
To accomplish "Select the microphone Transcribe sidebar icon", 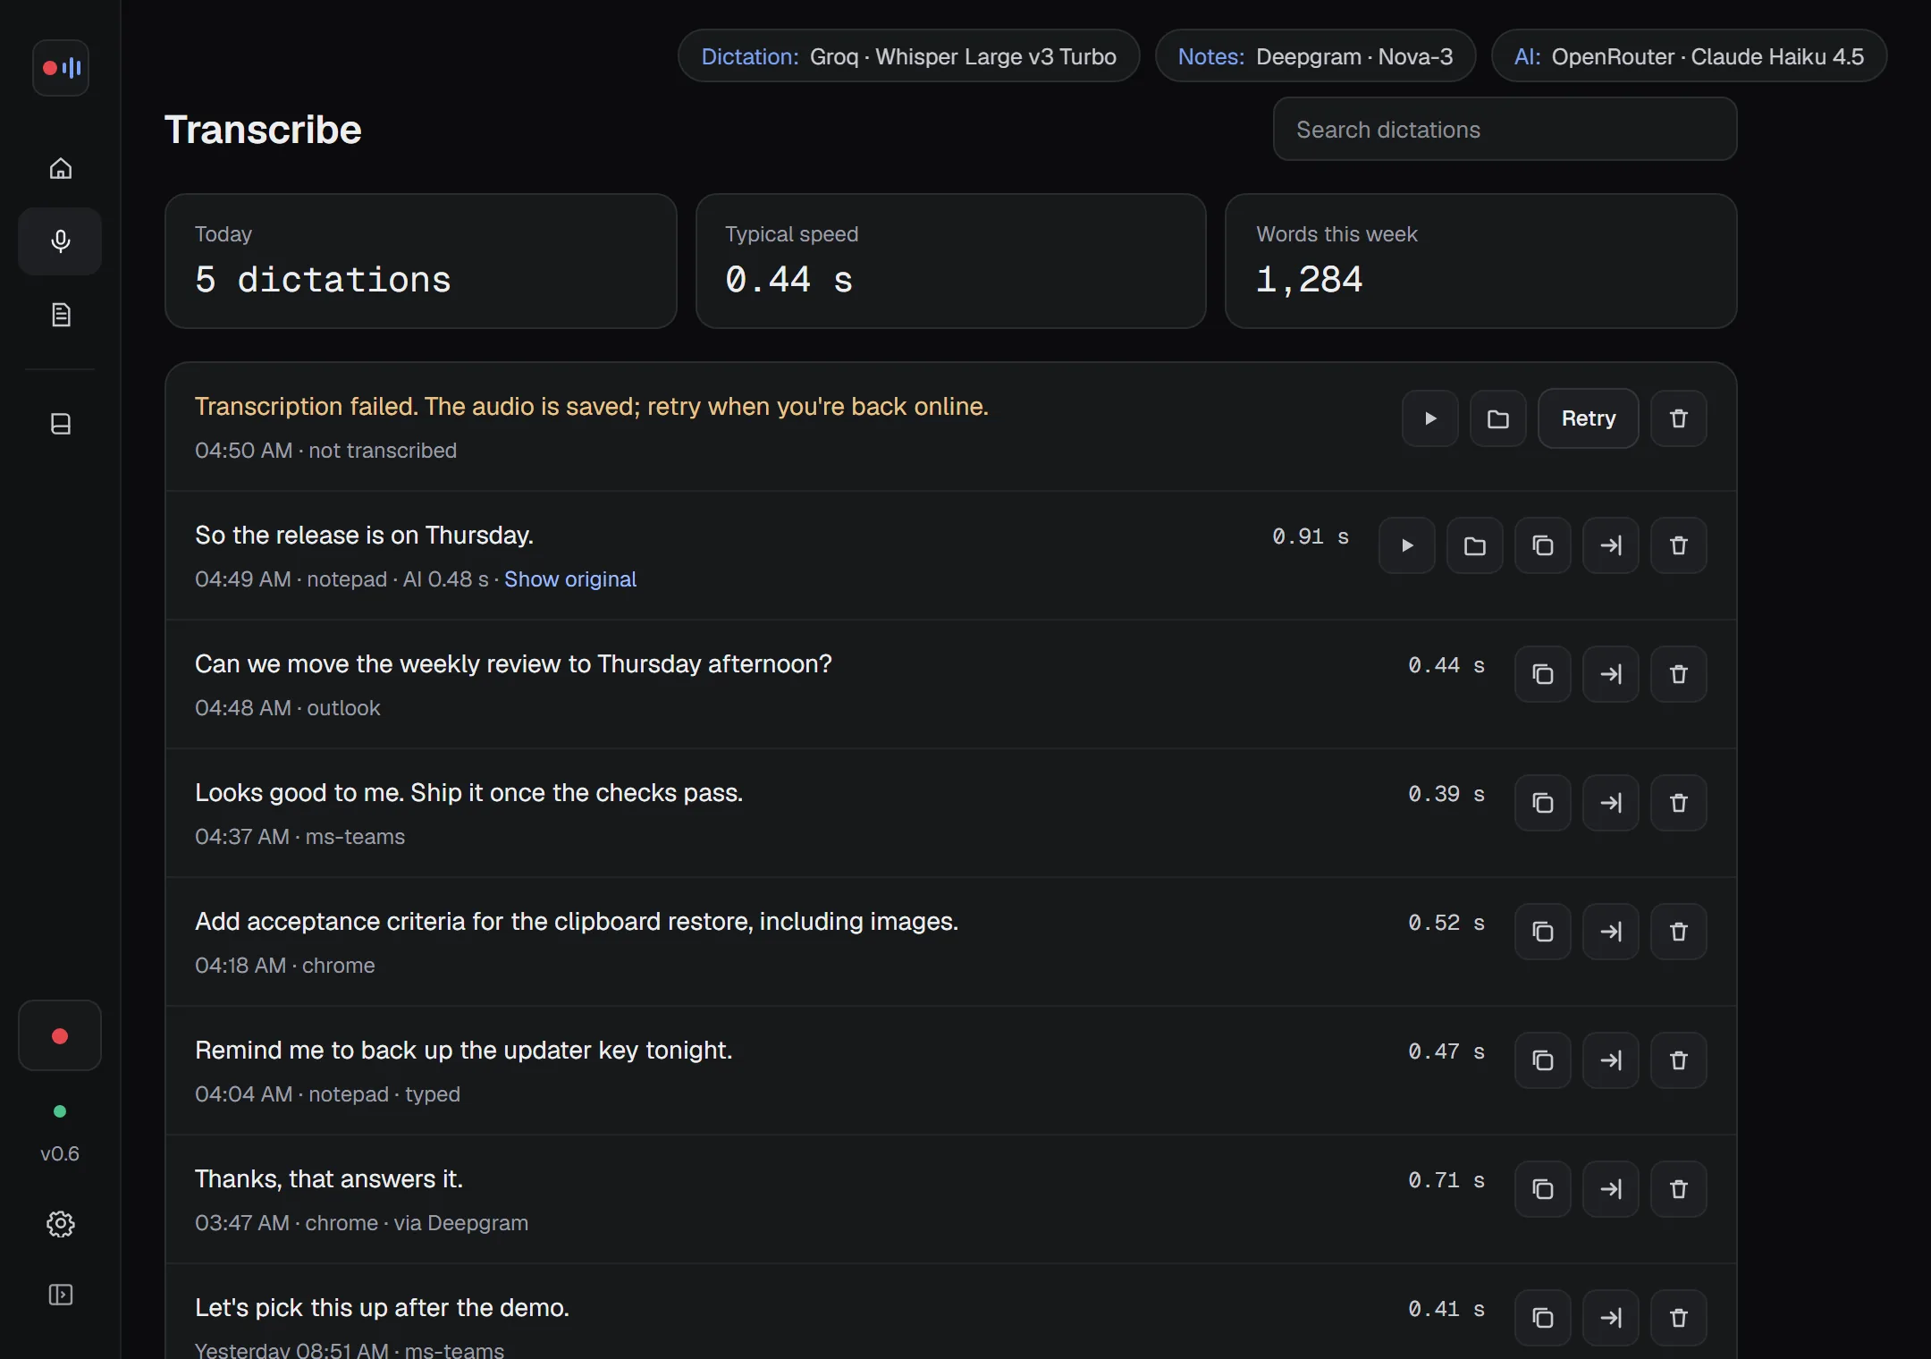I will (60, 241).
